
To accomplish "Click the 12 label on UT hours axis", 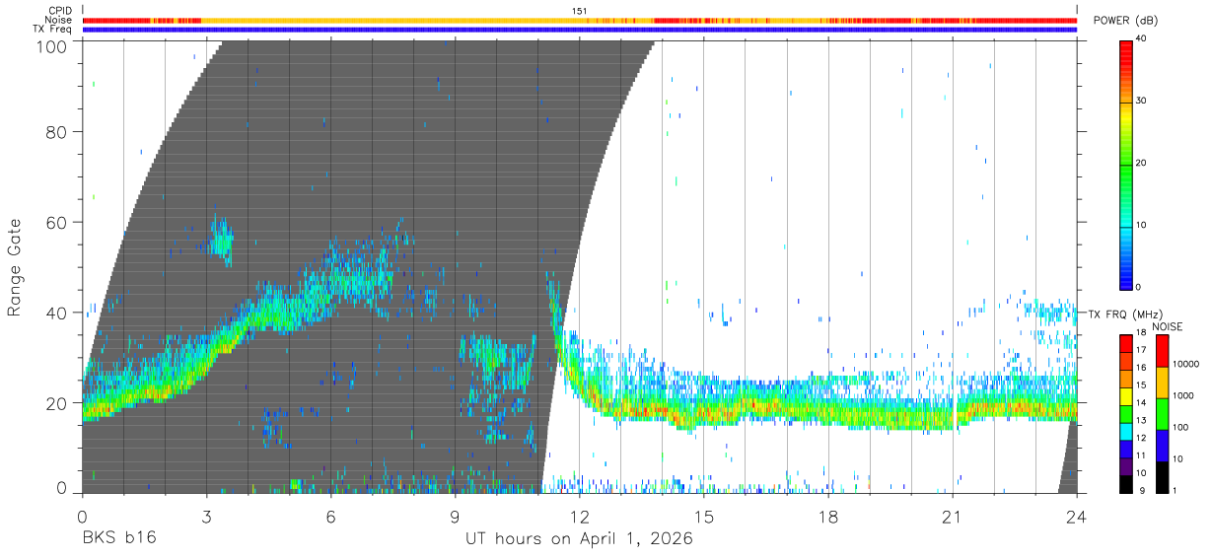I will click(x=580, y=516).
